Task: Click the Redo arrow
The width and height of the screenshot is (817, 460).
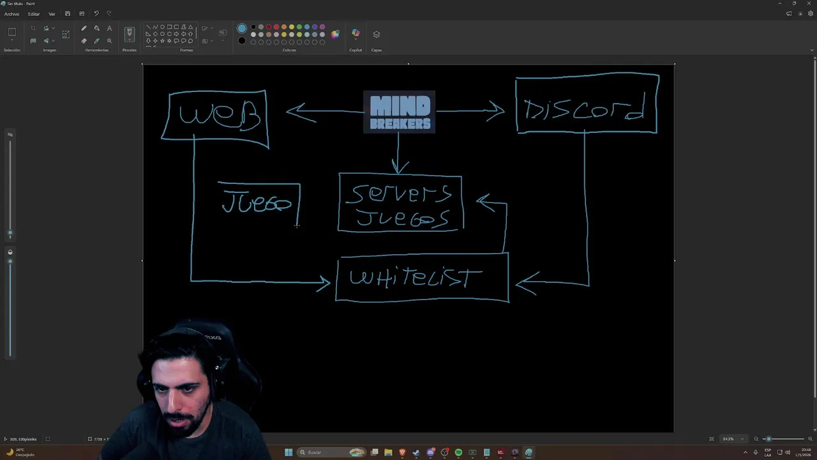Action: 109,13
